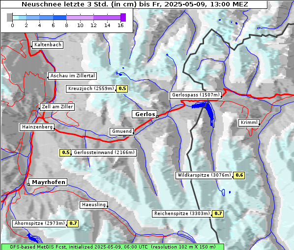Click the Krimml label
This screenshot has height=250, width=294.
(x=249, y=123)
